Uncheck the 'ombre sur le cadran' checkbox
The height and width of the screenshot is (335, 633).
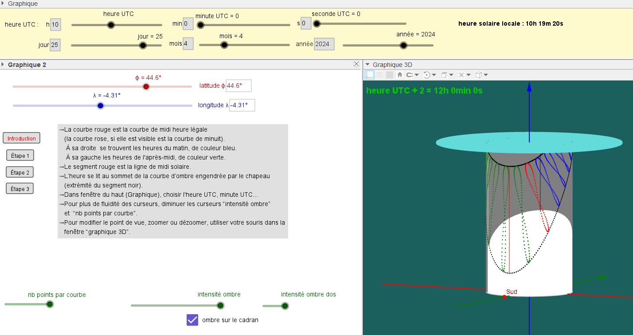192,320
